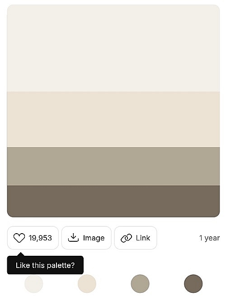Image resolution: width=226 pixels, height=296 pixels.
Task: Select the khaki gray color band
Action: pyautogui.click(x=113, y=166)
